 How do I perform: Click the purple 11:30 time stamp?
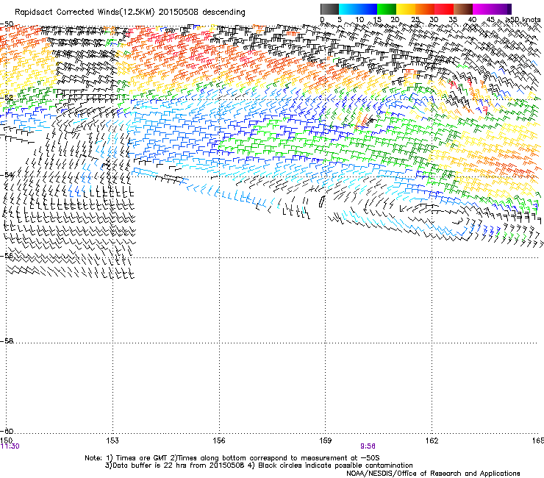(x=10, y=446)
